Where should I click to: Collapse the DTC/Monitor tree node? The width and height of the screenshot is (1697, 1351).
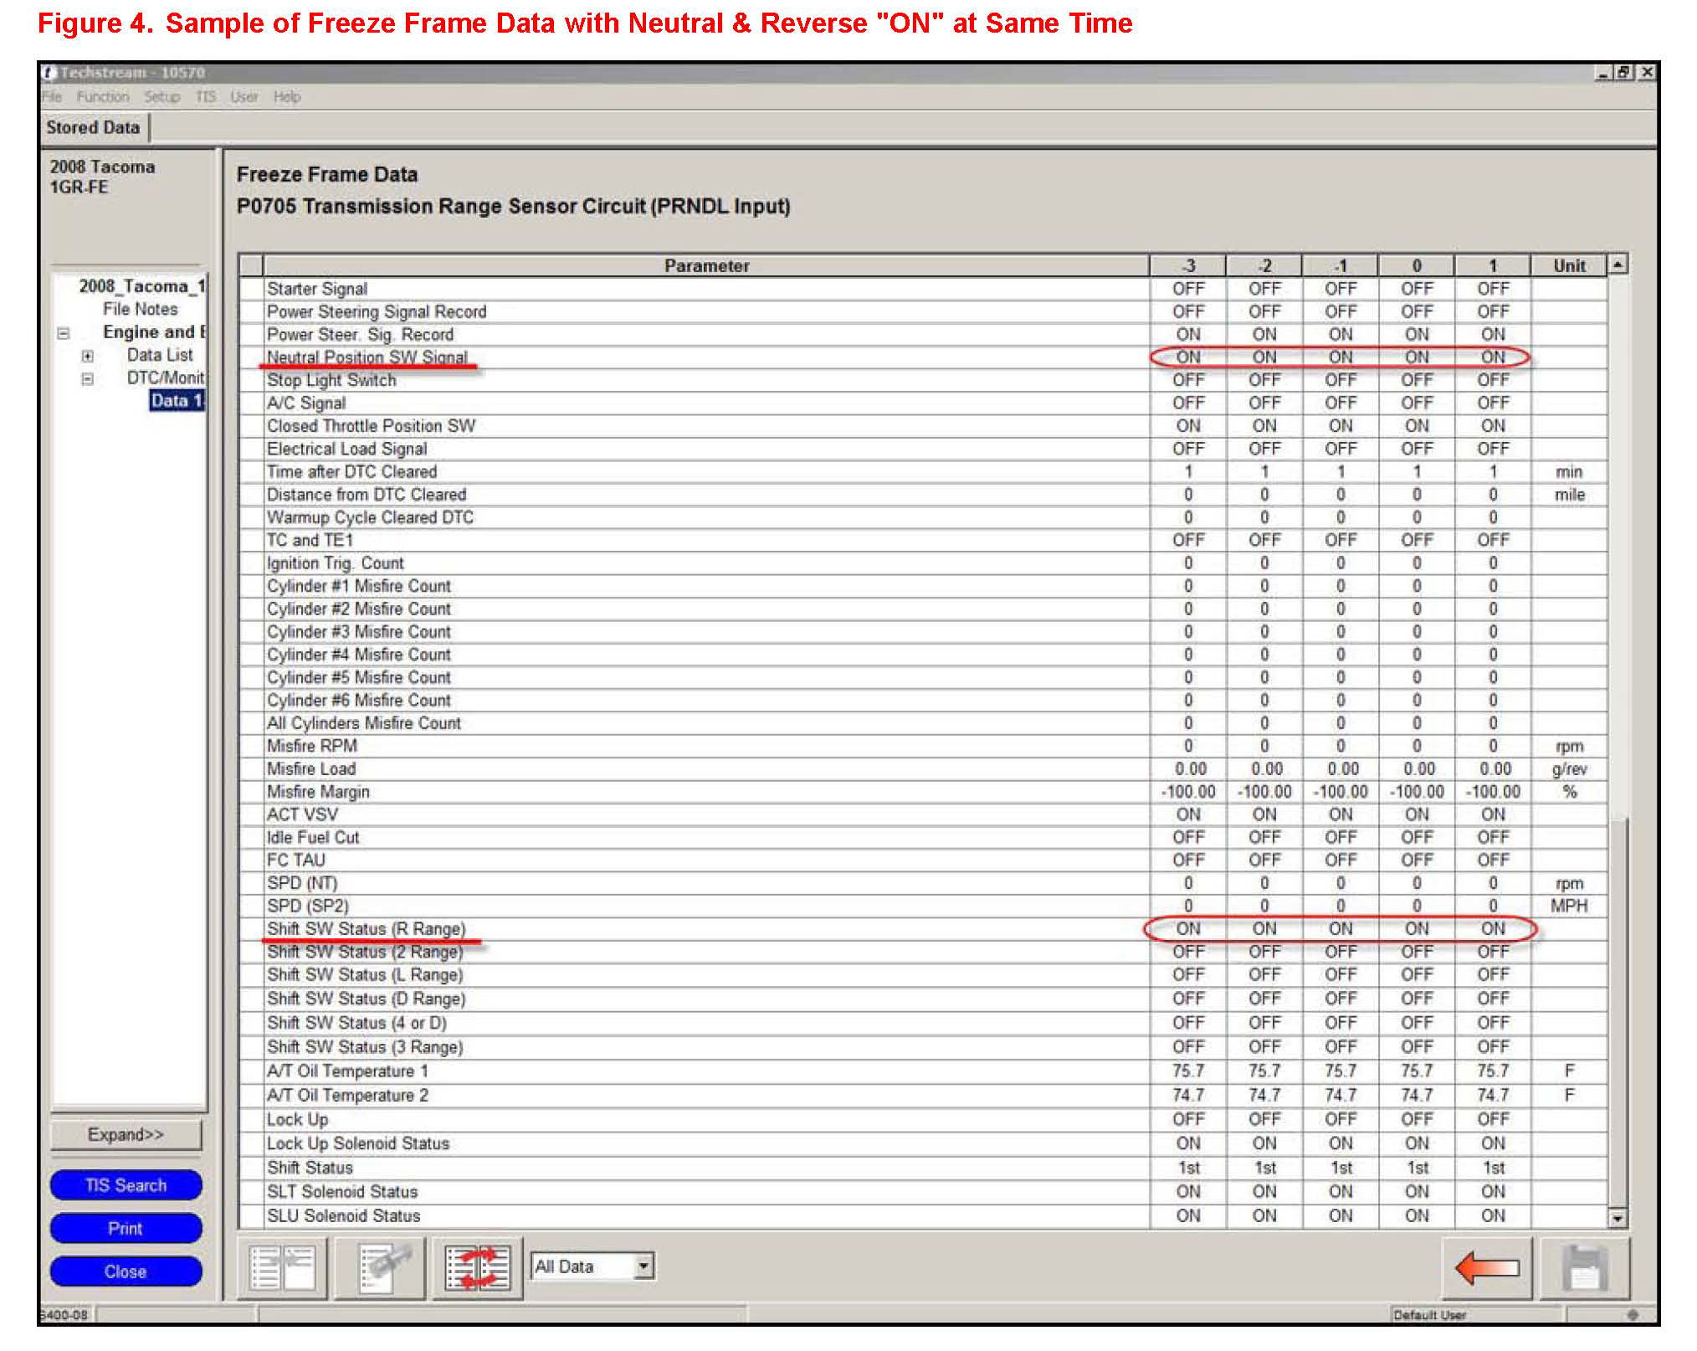(x=87, y=378)
